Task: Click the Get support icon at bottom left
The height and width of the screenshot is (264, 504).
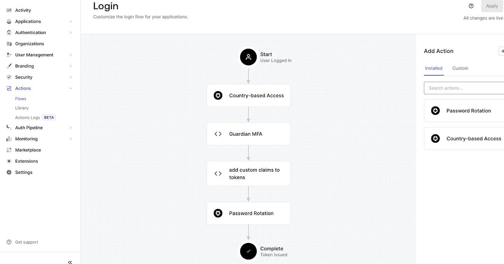Action: [8, 242]
